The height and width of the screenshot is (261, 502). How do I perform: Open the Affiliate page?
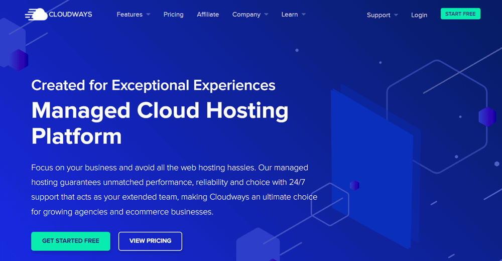coord(208,15)
